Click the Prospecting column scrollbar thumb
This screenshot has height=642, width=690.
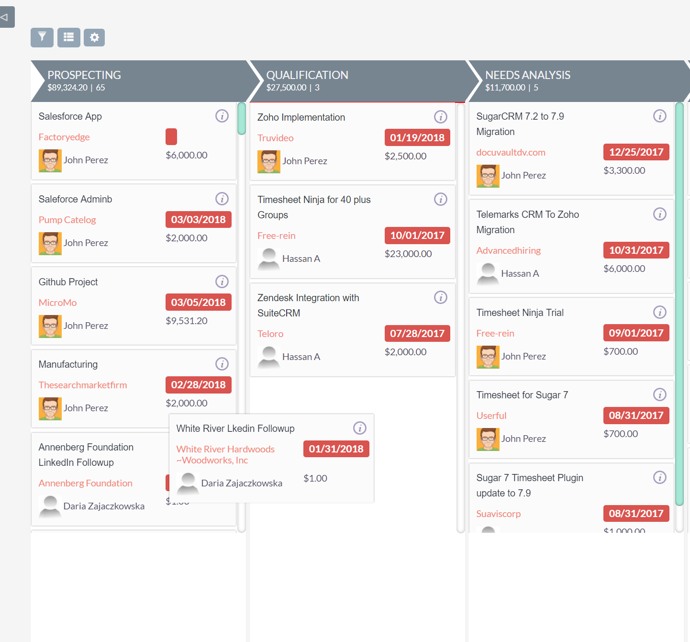242,118
